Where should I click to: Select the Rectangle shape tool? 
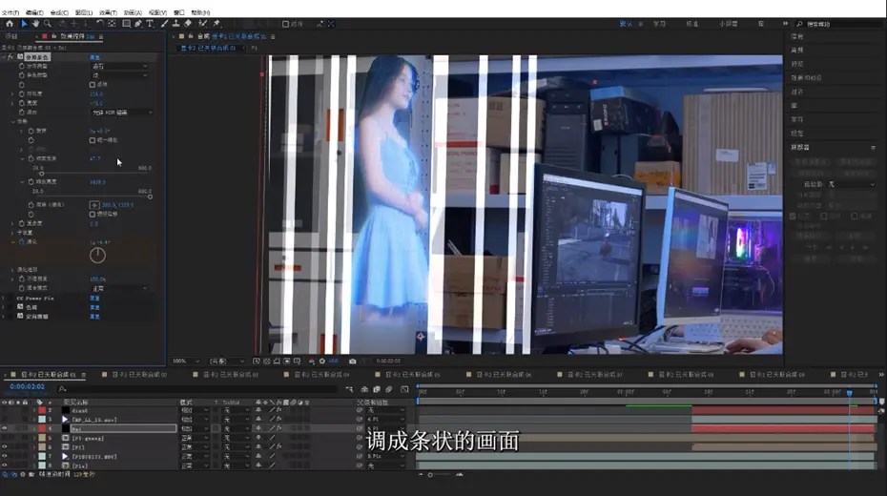click(127, 24)
